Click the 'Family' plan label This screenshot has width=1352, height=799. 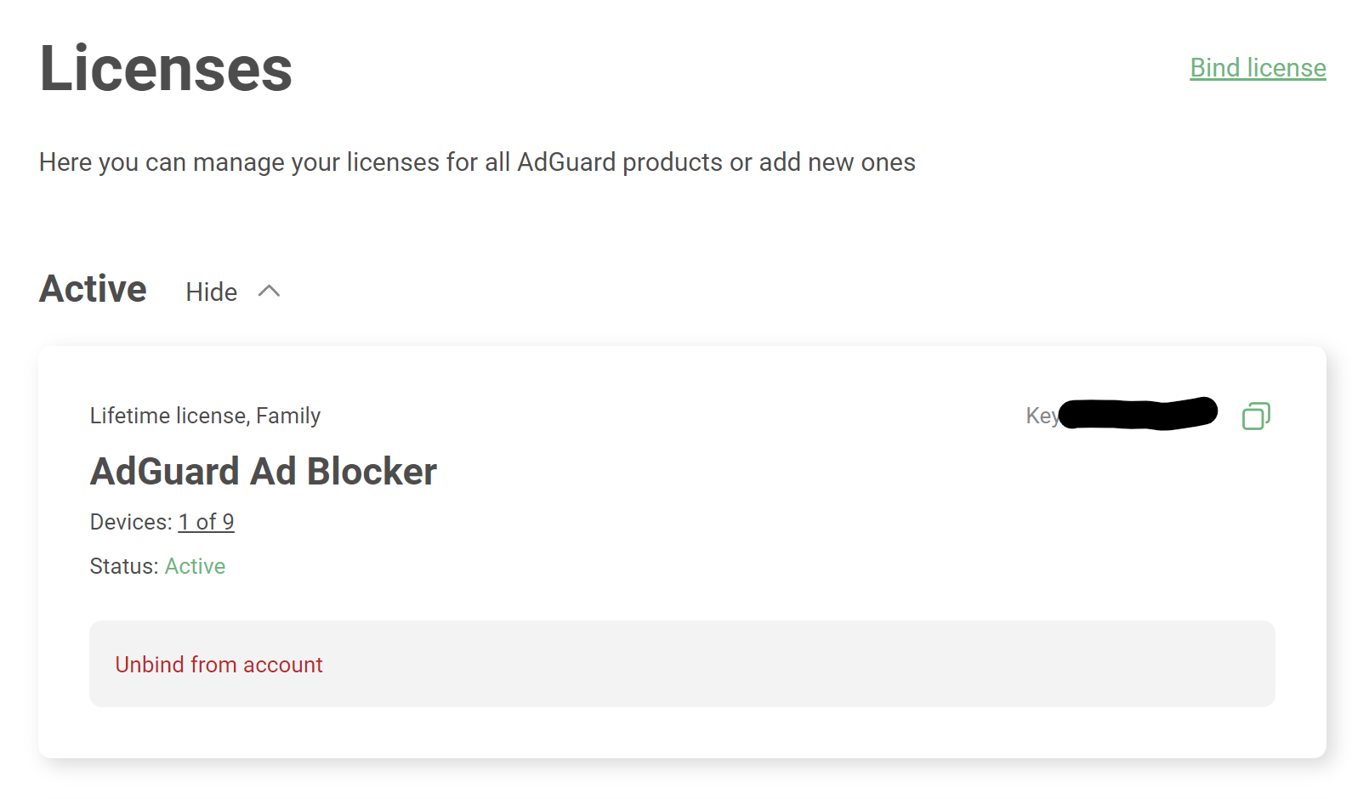288,416
